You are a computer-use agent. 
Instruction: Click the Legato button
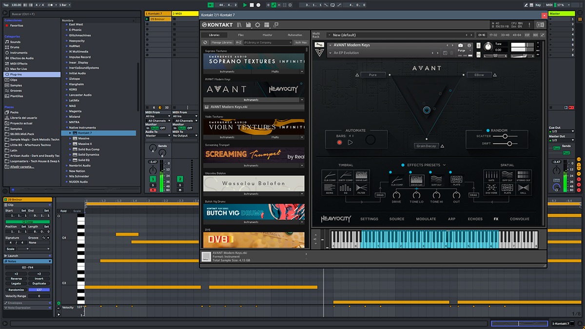tap(16, 284)
